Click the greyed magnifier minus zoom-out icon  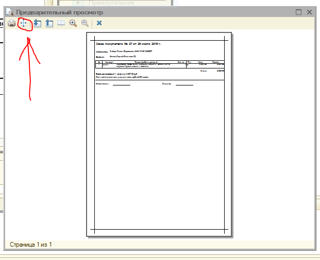(x=85, y=23)
